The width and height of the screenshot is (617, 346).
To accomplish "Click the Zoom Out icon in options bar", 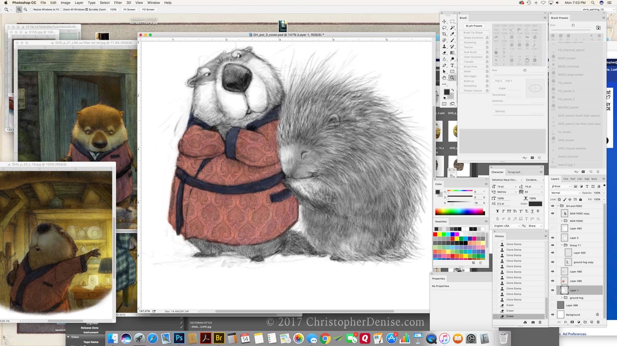I will tap(25, 10).
